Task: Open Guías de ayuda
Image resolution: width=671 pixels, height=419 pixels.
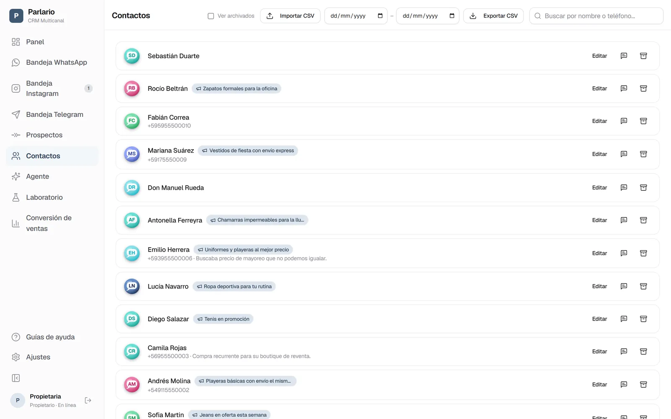Action: point(52,337)
